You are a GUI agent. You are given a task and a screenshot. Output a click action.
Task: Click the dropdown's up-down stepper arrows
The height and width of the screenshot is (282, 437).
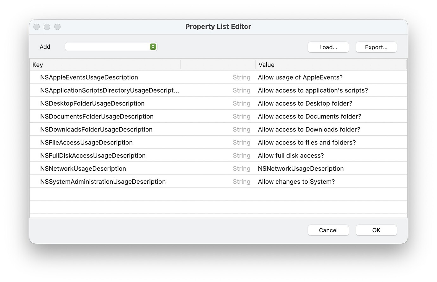153,46
